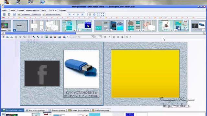This screenshot has height=116, width=207.
Task: Jump to the last page
Action: [x=82, y=15]
